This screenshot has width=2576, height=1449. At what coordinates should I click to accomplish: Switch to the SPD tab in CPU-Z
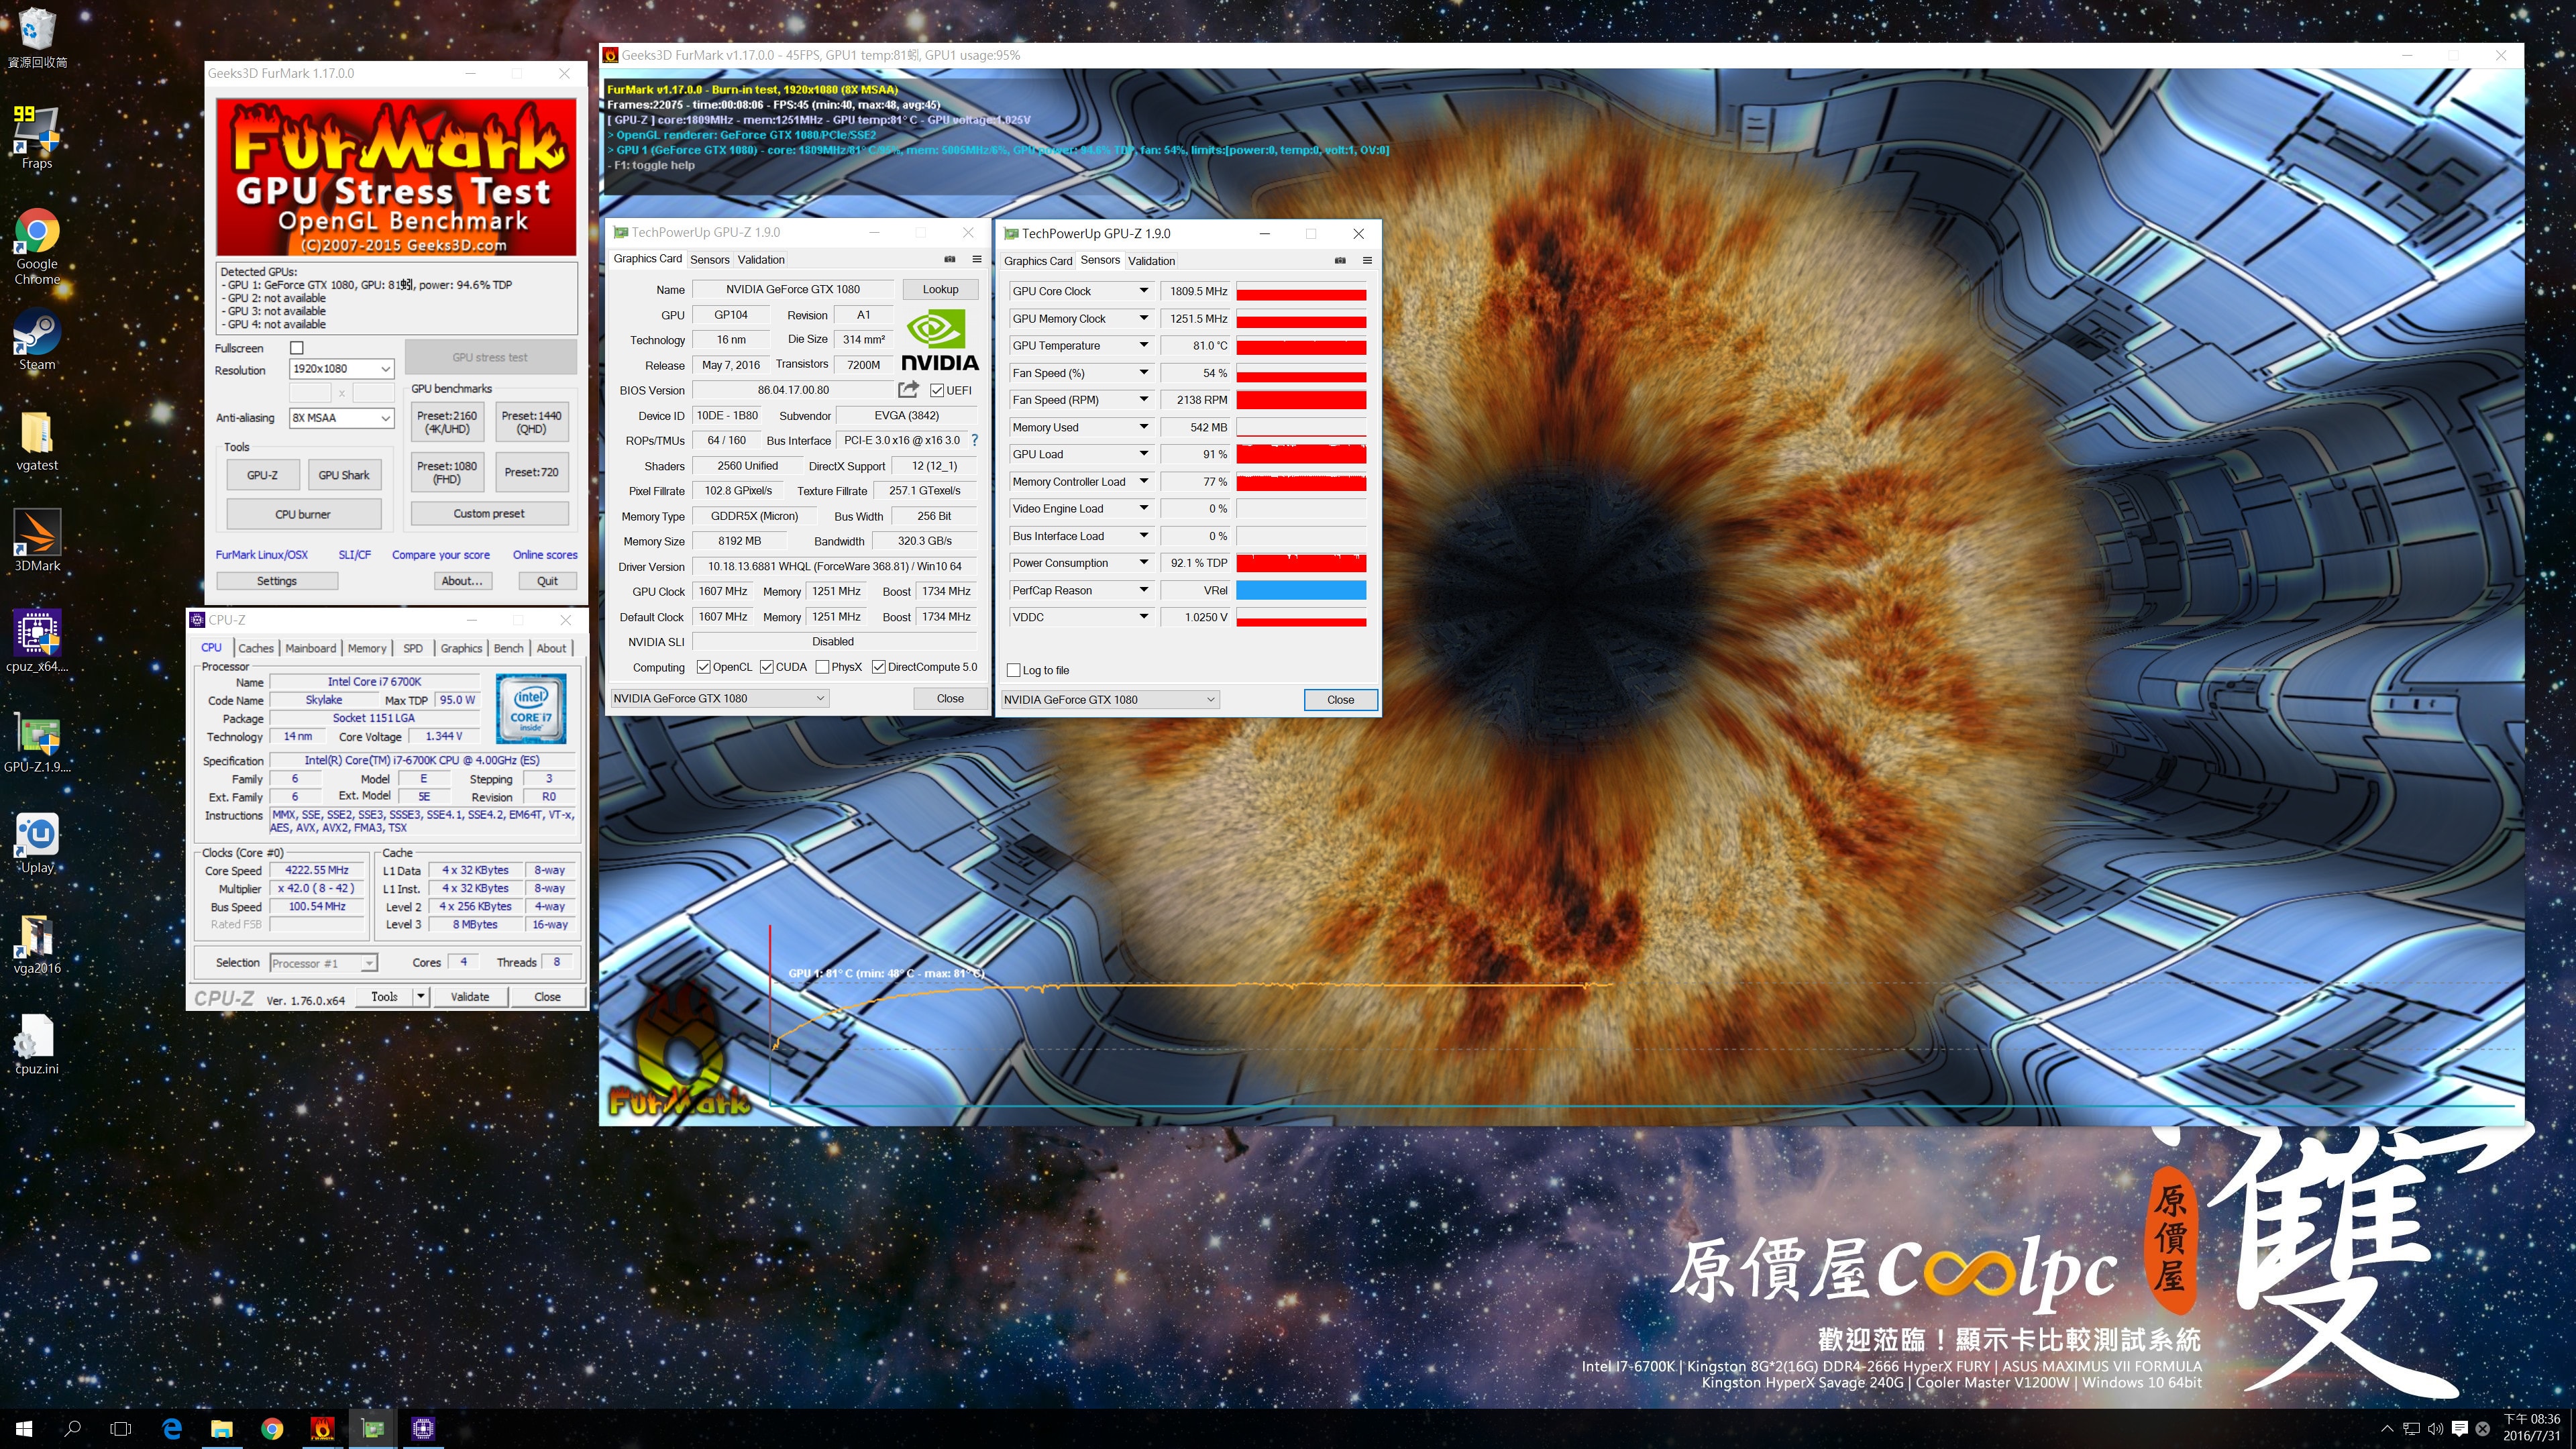tap(413, 648)
